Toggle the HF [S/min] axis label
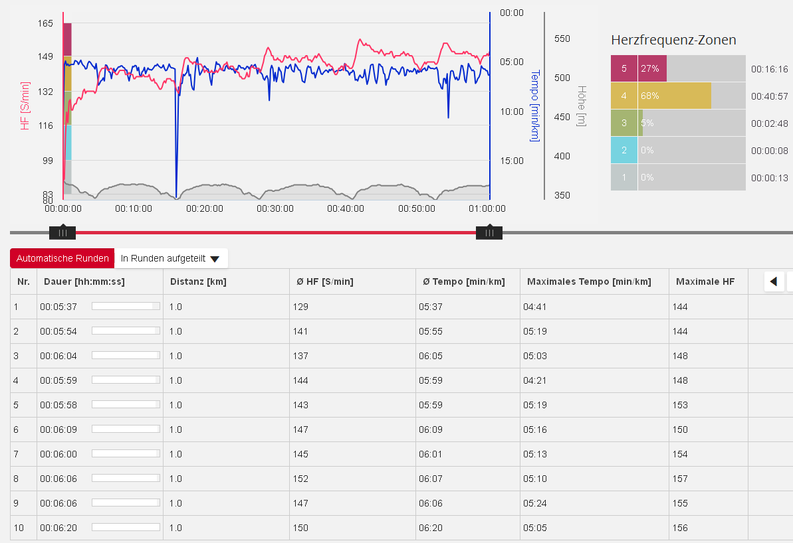 25,105
